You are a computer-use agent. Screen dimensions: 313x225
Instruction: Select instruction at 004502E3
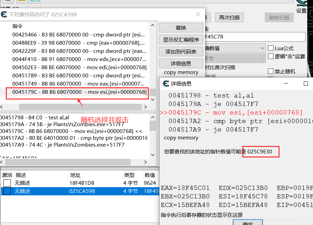coord(79,67)
